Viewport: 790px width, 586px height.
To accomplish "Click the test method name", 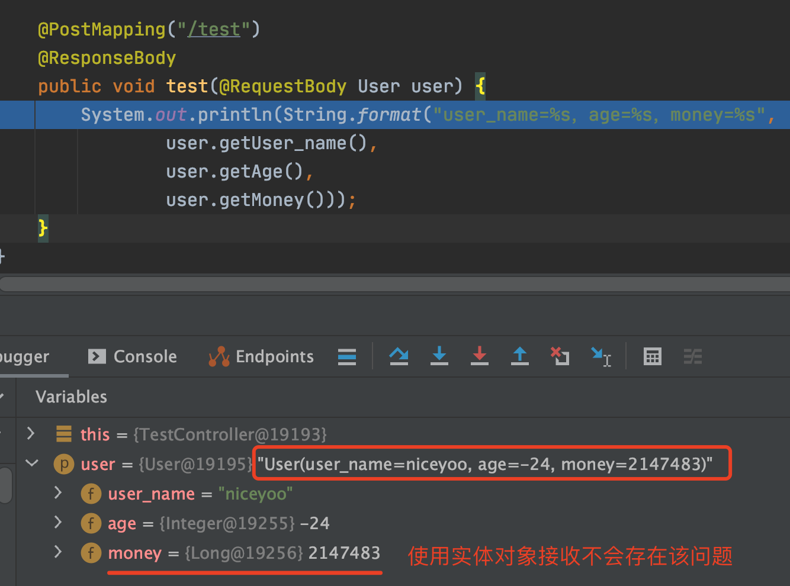I will [x=187, y=86].
